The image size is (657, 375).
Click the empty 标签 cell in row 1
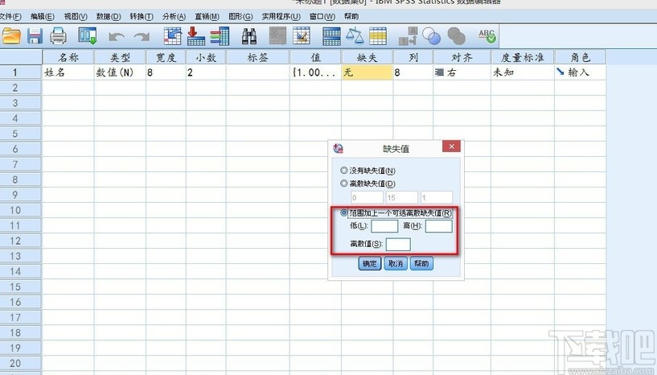point(257,72)
